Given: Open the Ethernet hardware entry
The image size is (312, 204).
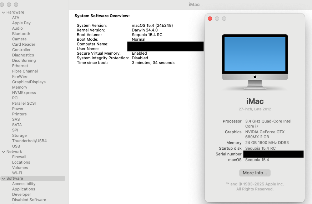Looking at the screenshot, I should click(x=20, y=66).
